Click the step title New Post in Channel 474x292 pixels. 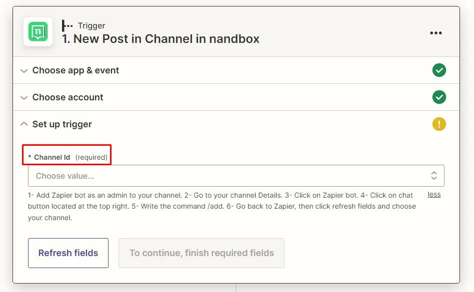coord(160,39)
